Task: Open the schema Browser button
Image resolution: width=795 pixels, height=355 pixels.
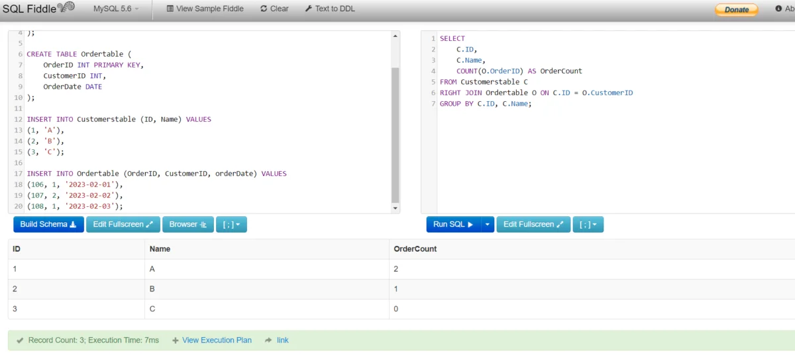Action: coord(187,225)
